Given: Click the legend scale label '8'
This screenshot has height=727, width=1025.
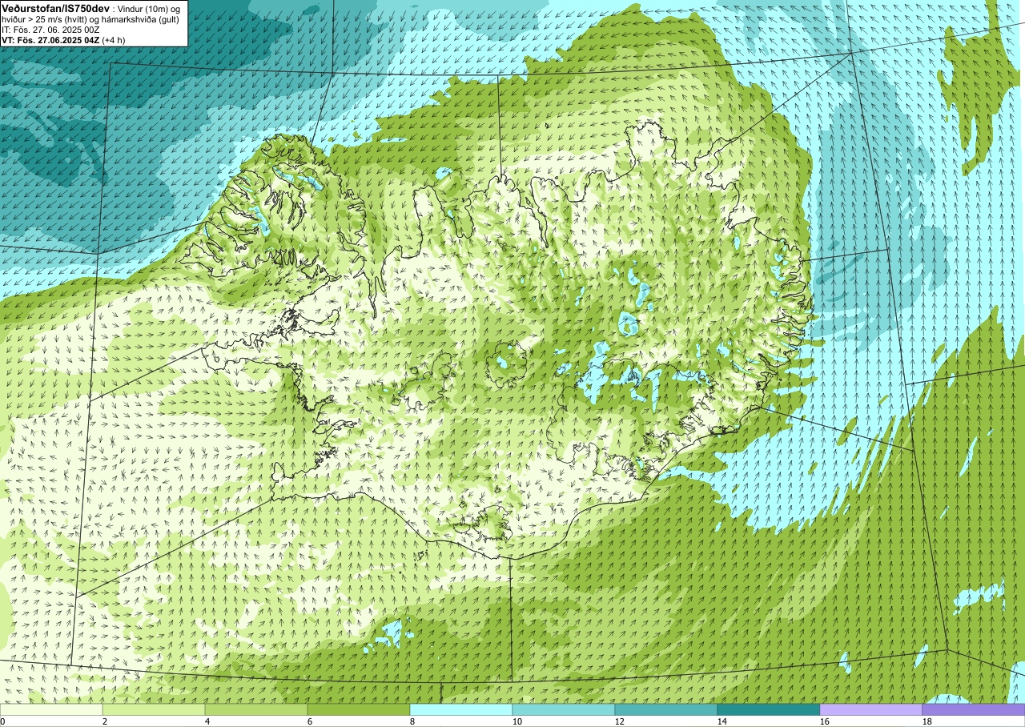Looking at the screenshot, I should pos(412,721).
